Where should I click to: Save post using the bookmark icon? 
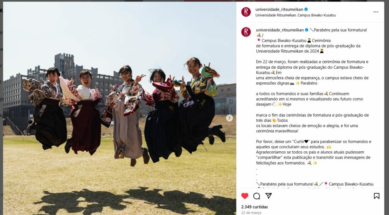[x=376, y=196]
